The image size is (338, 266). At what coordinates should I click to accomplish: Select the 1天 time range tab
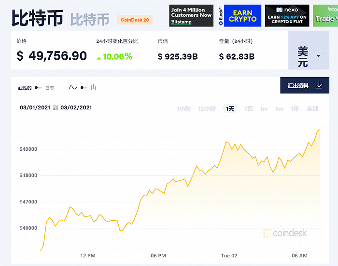click(230, 109)
